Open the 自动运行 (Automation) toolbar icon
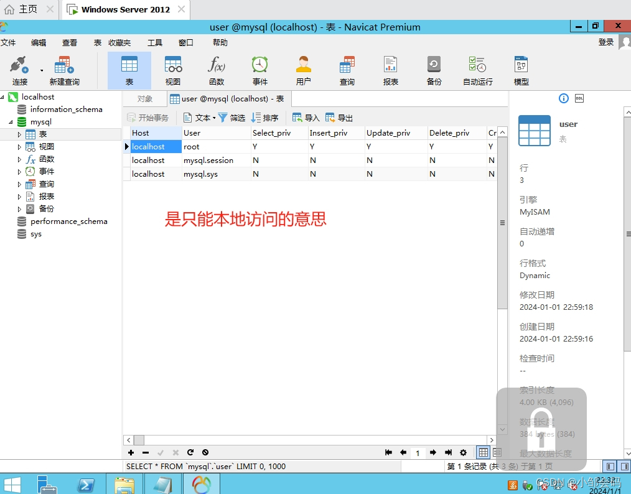 (478, 70)
